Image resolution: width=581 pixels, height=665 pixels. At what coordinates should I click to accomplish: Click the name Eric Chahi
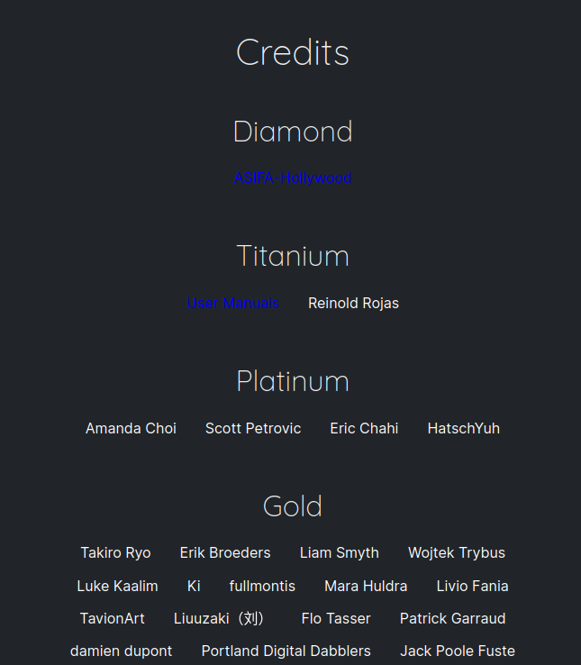pyautogui.click(x=364, y=428)
